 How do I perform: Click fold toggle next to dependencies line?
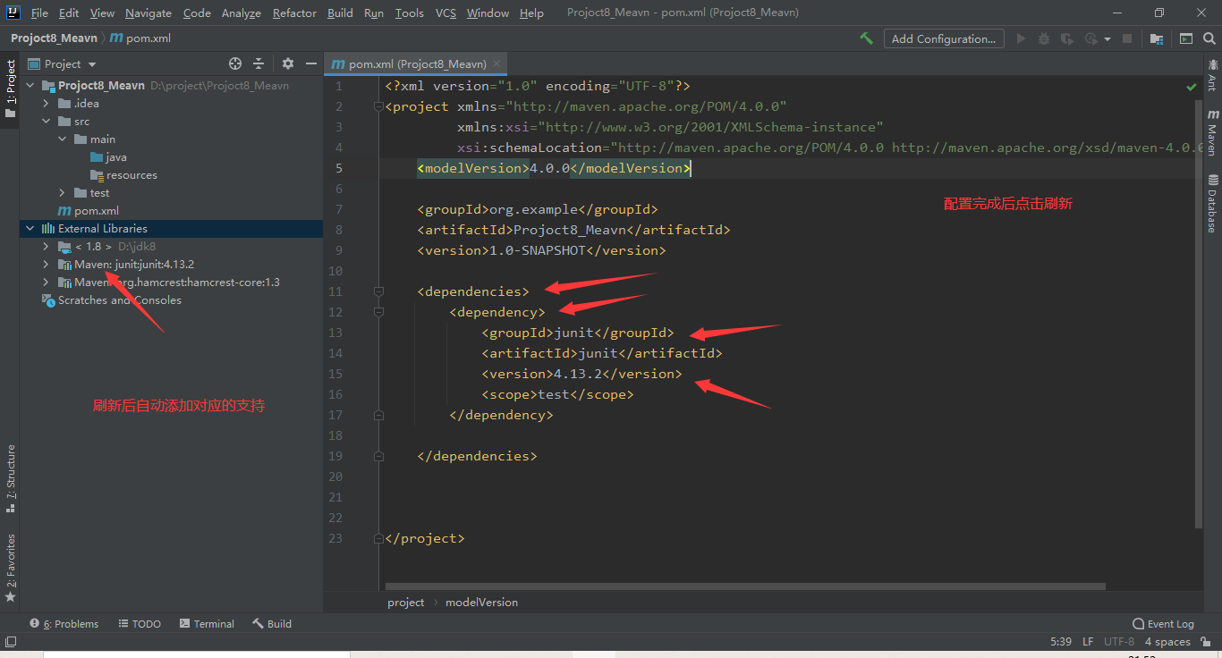coord(378,291)
